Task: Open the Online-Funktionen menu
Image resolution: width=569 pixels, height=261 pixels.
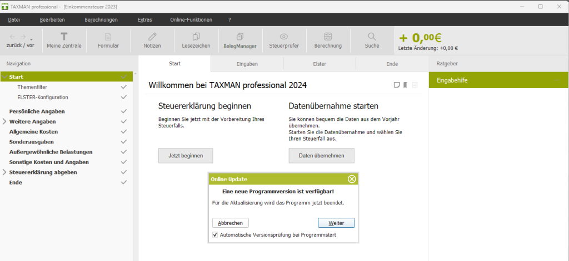Action: (191, 20)
